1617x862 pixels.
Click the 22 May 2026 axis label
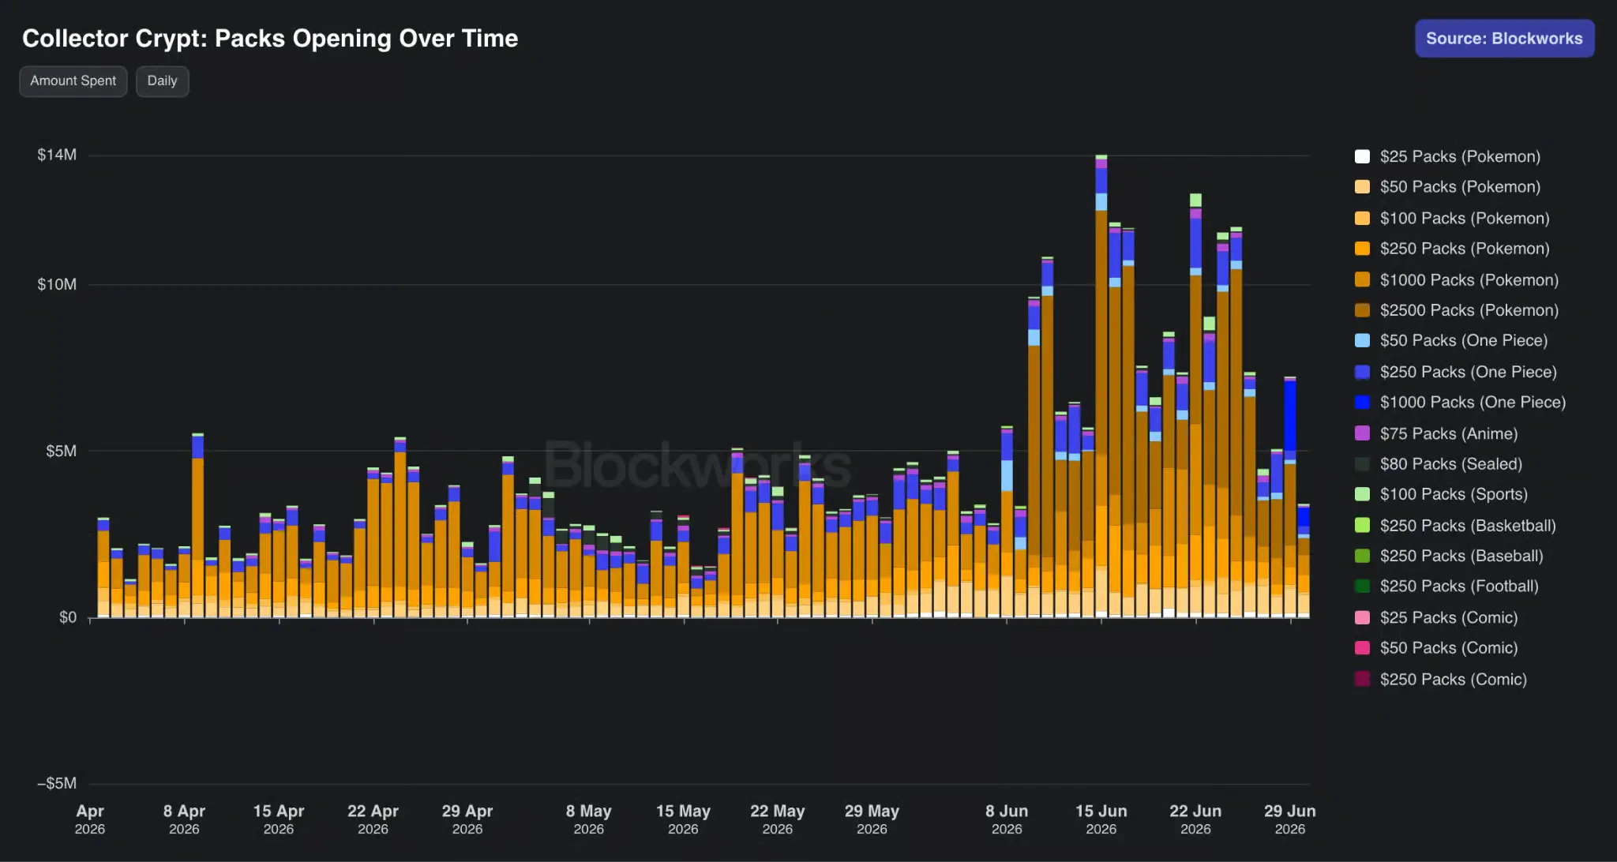(x=778, y=819)
